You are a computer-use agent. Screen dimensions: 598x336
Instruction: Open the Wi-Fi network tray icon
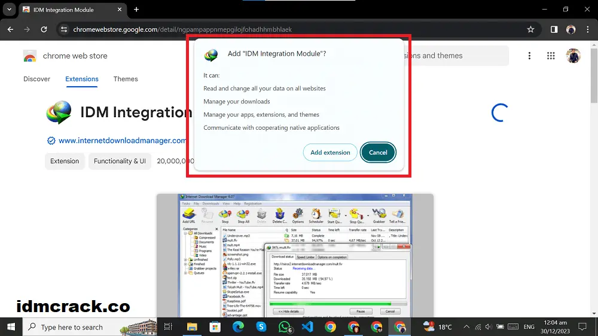coord(478,327)
